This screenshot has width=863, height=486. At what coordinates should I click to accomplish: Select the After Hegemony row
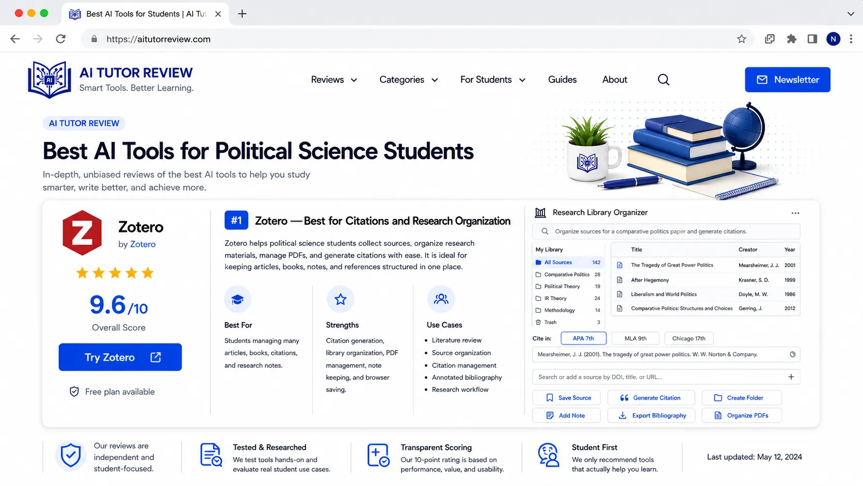pyautogui.click(x=706, y=280)
